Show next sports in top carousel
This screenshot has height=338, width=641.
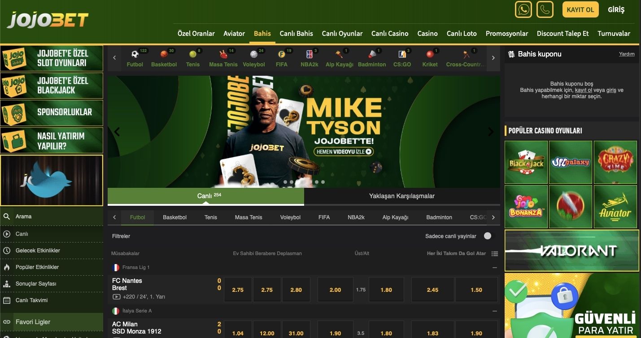(493, 58)
